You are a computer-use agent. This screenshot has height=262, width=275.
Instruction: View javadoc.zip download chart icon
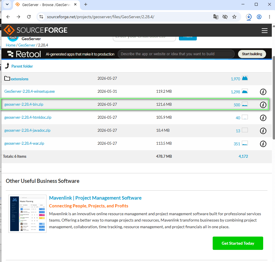click(245, 130)
